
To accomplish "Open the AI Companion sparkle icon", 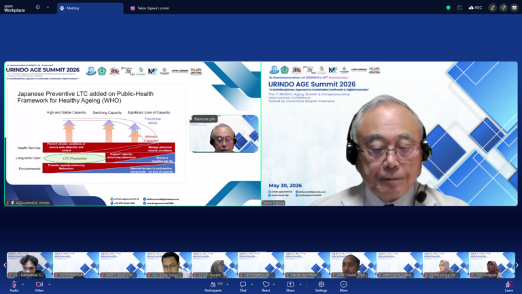I will click(x=504, y=7).
